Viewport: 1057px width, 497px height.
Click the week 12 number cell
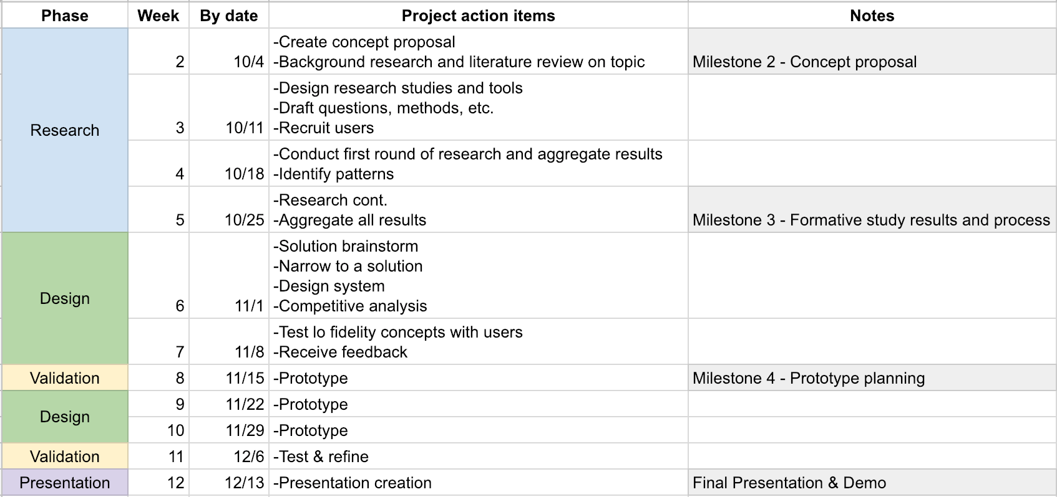(158, 483)
